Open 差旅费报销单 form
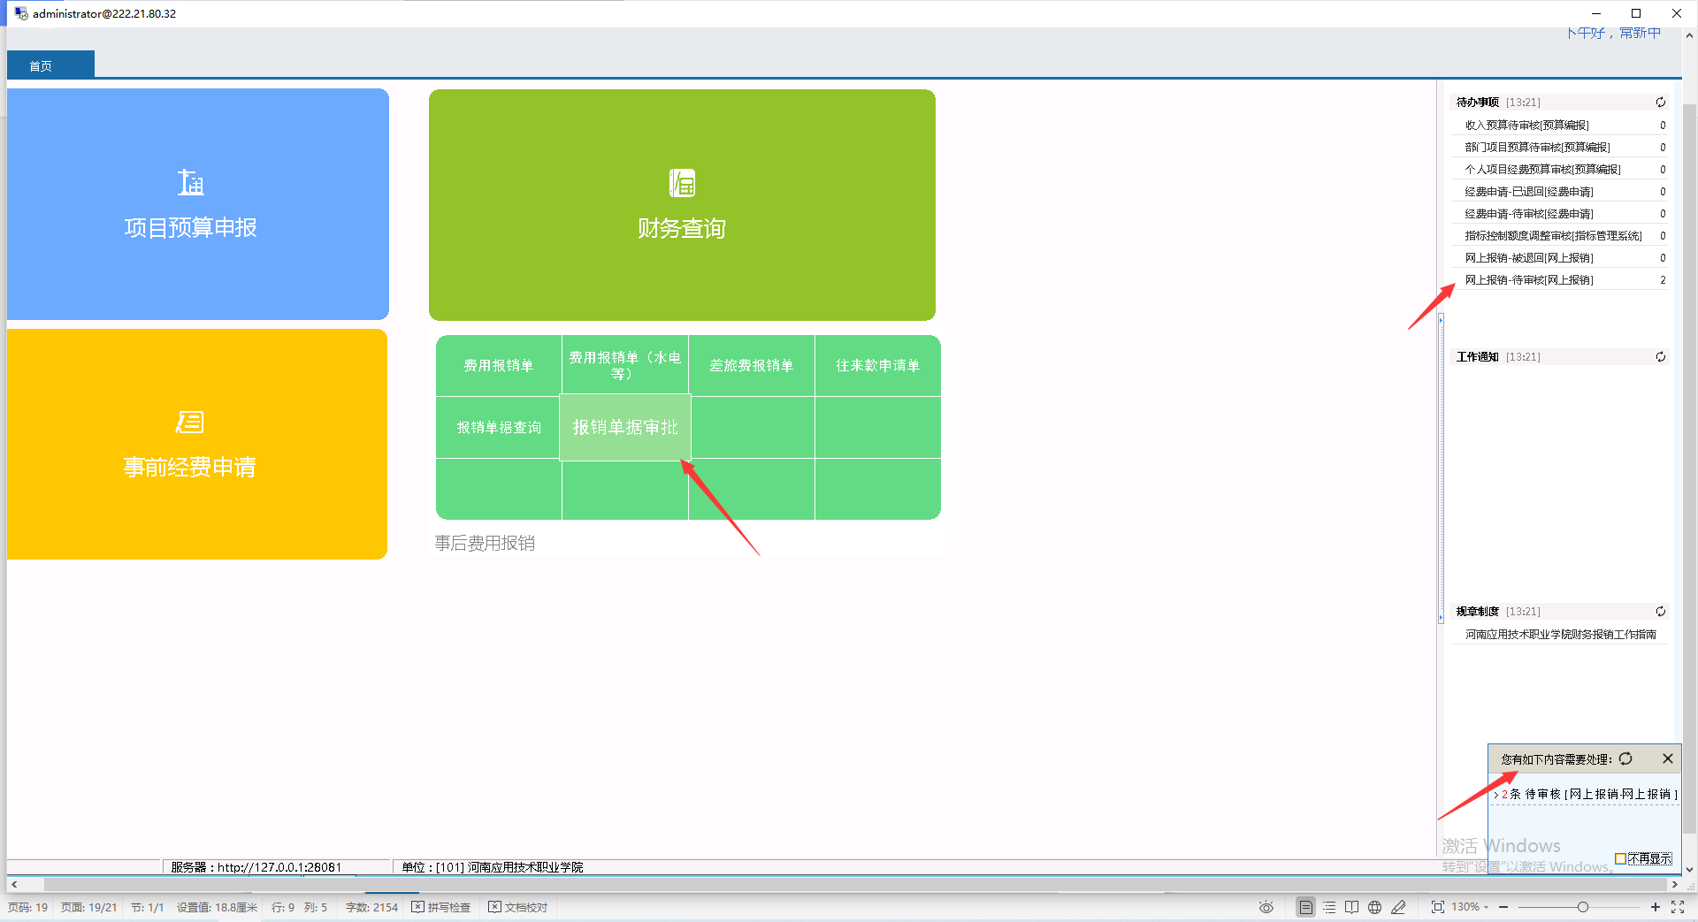Screen dimensions: 1698x922 click(x=752, y=365)
